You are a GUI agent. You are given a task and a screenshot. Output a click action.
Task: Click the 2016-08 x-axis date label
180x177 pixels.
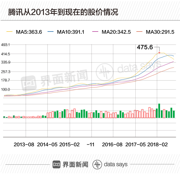tap(112, 144)
